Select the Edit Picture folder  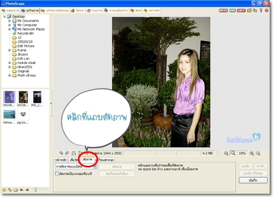(x=26, y=46)
